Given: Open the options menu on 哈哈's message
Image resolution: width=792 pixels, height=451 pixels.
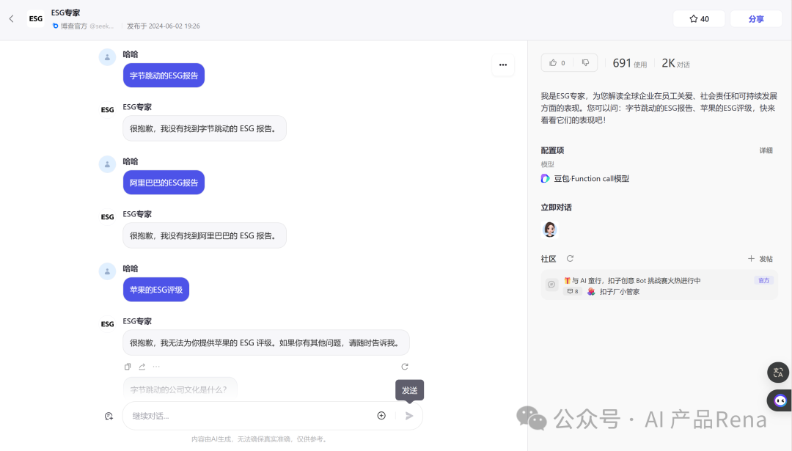Looking at the screenshot, I should click(x=503, y=65).
